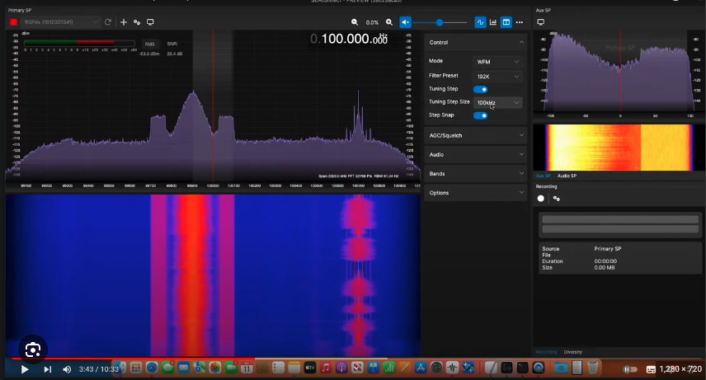Zoom out with the magnifier minus icon
Viewport: 706px width, 380px height.
tap(355, 22)
